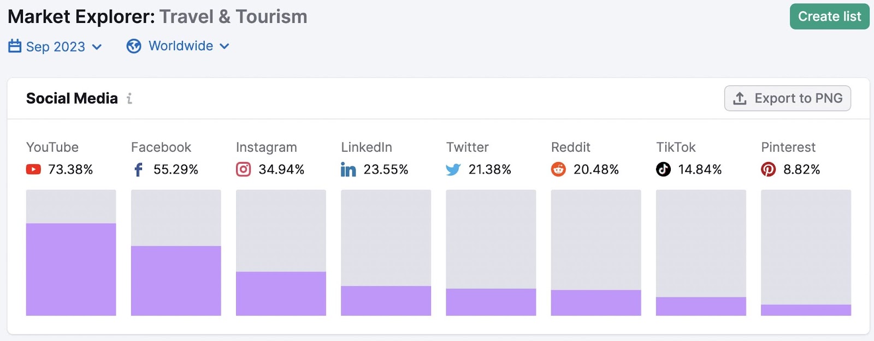Click the chevron next to Worldwide
This screenshot has width=874, height=341.
pos(224,46)
